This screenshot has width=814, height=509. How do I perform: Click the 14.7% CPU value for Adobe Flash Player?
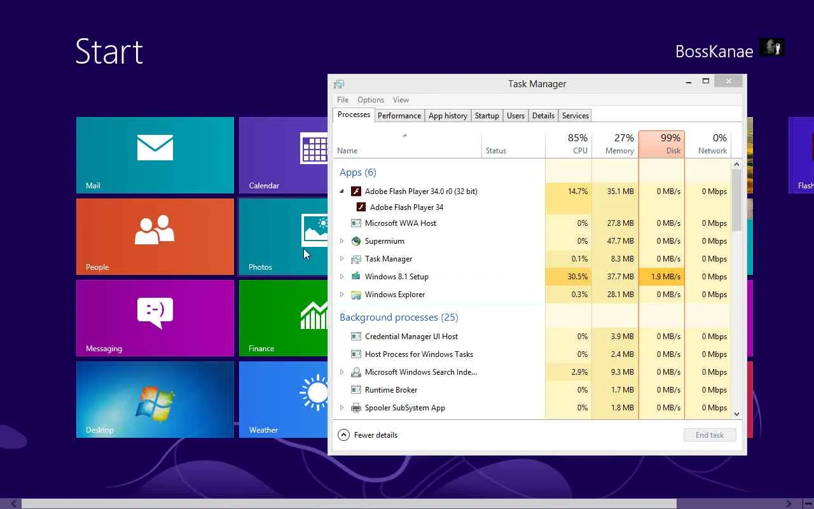tap(577, 191)
